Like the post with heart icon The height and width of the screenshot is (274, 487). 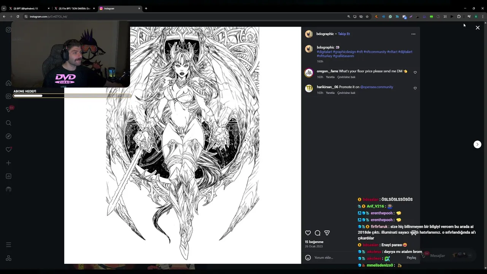tap(308, 233)
